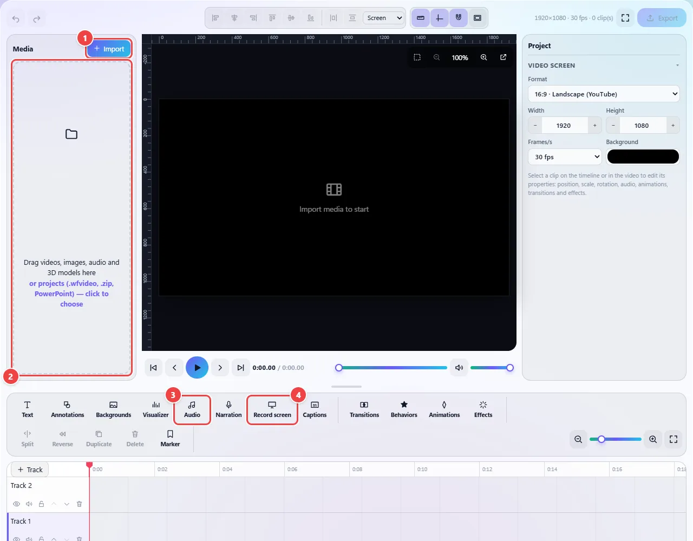Toggle the safe-area frame button
Screen dimensions: 693x541
(x=477, y=18)
